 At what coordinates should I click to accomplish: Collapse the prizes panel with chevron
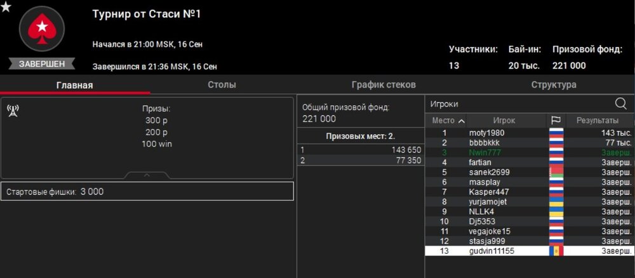click(147, 175)
